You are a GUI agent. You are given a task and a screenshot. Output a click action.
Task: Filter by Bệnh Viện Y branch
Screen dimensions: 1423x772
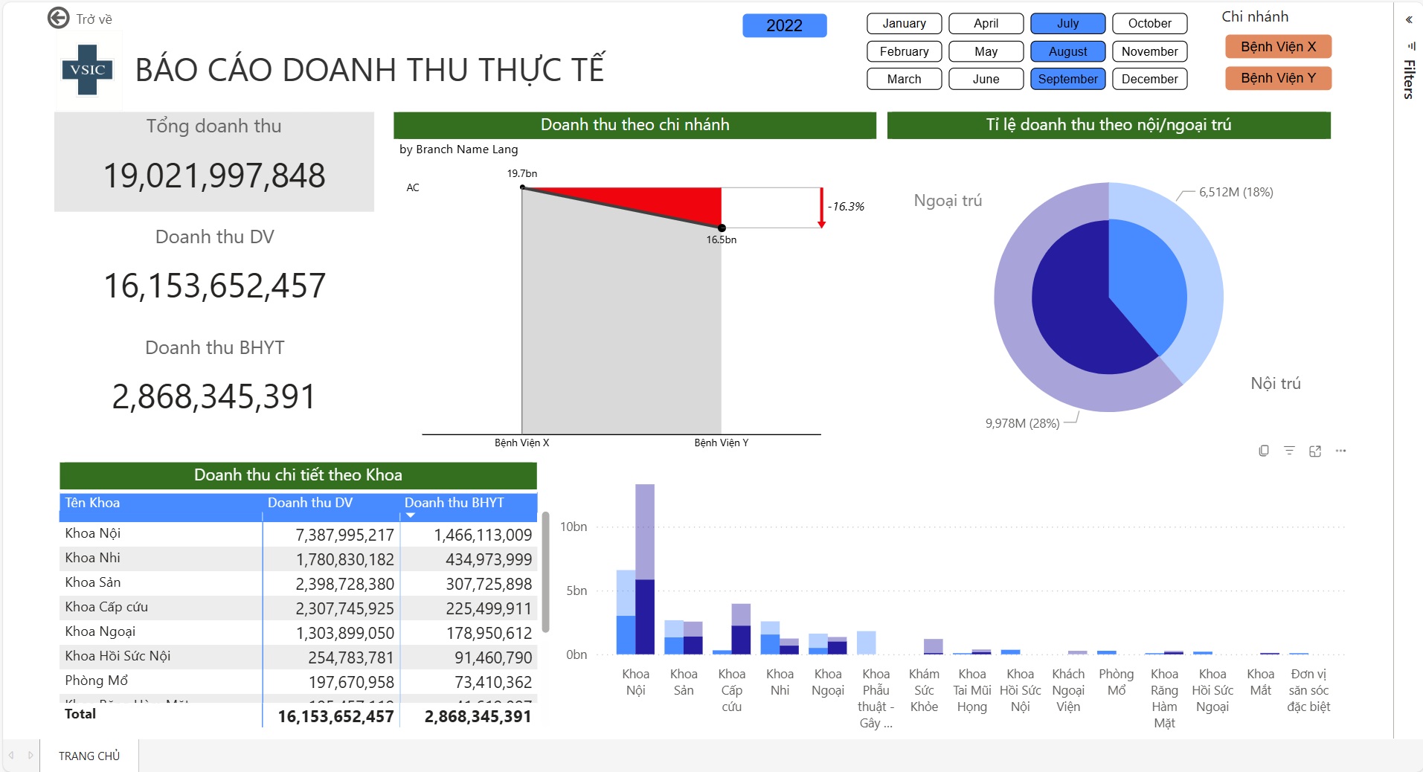coord(1278,78)
